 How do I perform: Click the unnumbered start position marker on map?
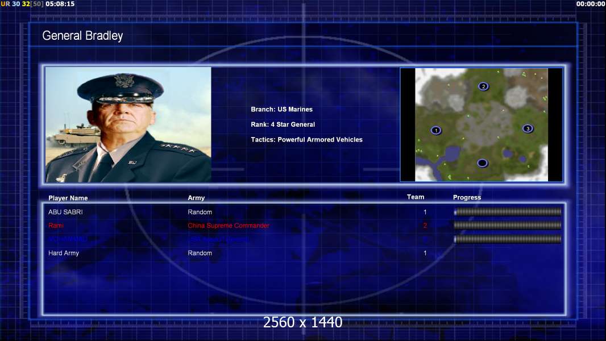click(x=482, y=163)
